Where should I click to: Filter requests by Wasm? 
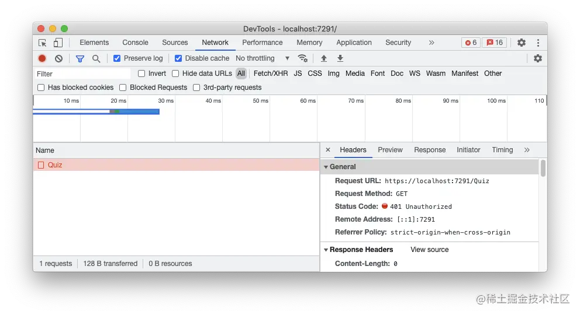436,73
